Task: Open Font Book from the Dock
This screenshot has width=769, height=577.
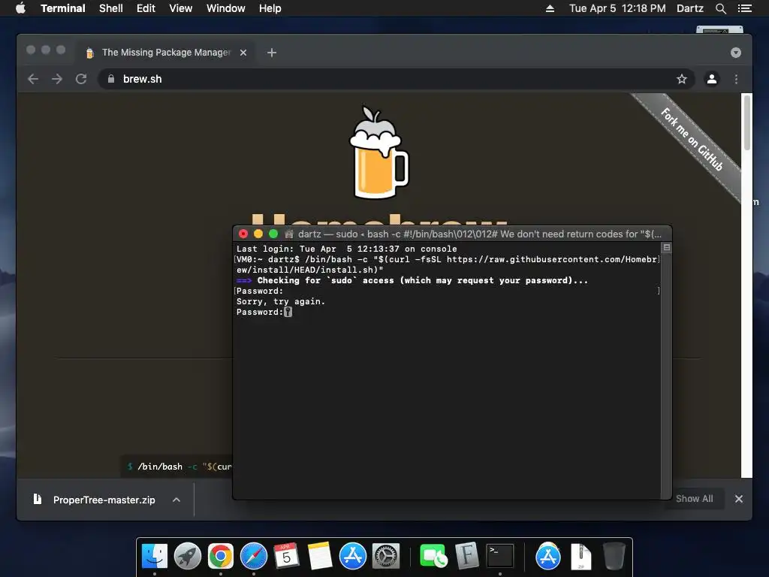Action: pos(466,556)
